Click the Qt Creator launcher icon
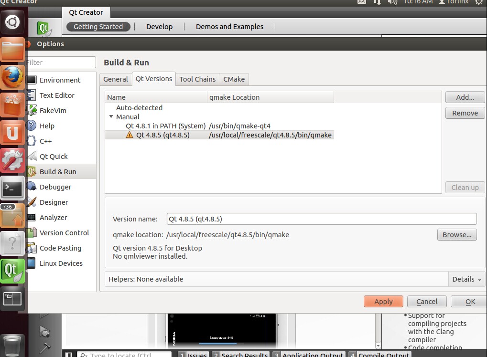Image resolution: width=487 pixels, height=357 pixels. 12,271
